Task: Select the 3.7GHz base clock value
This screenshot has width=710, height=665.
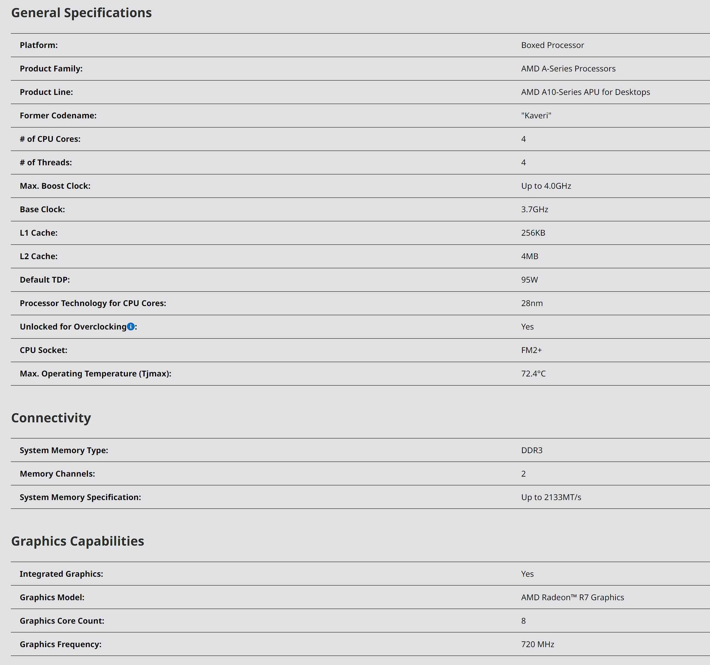Action: coord(534,209)
